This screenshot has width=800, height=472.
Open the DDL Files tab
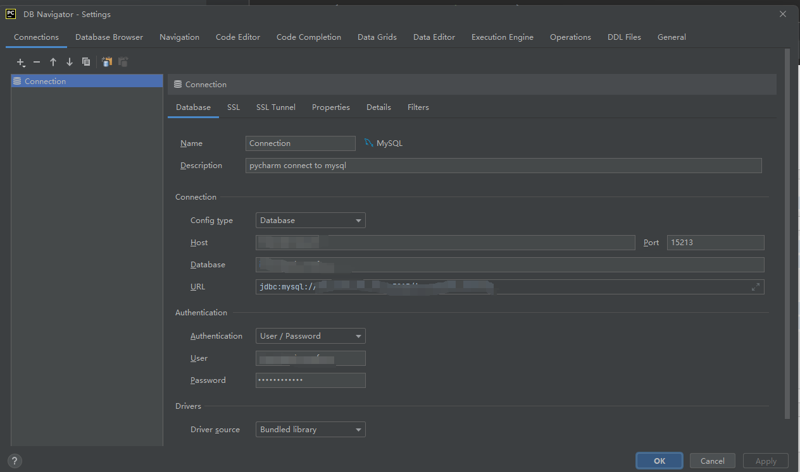click(624, 37)
